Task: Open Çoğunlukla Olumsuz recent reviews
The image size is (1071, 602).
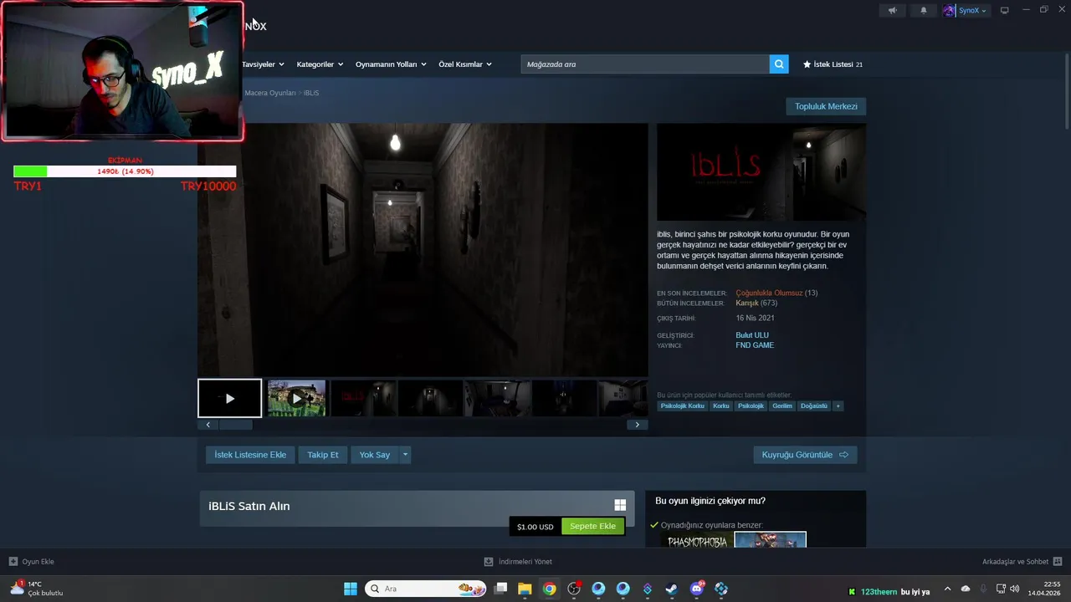Action: [x=769, y=293]
